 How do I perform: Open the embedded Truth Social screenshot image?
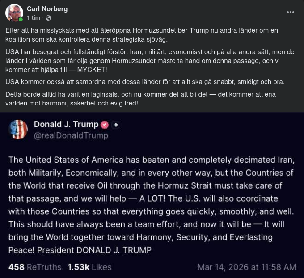tap(152, 201)
